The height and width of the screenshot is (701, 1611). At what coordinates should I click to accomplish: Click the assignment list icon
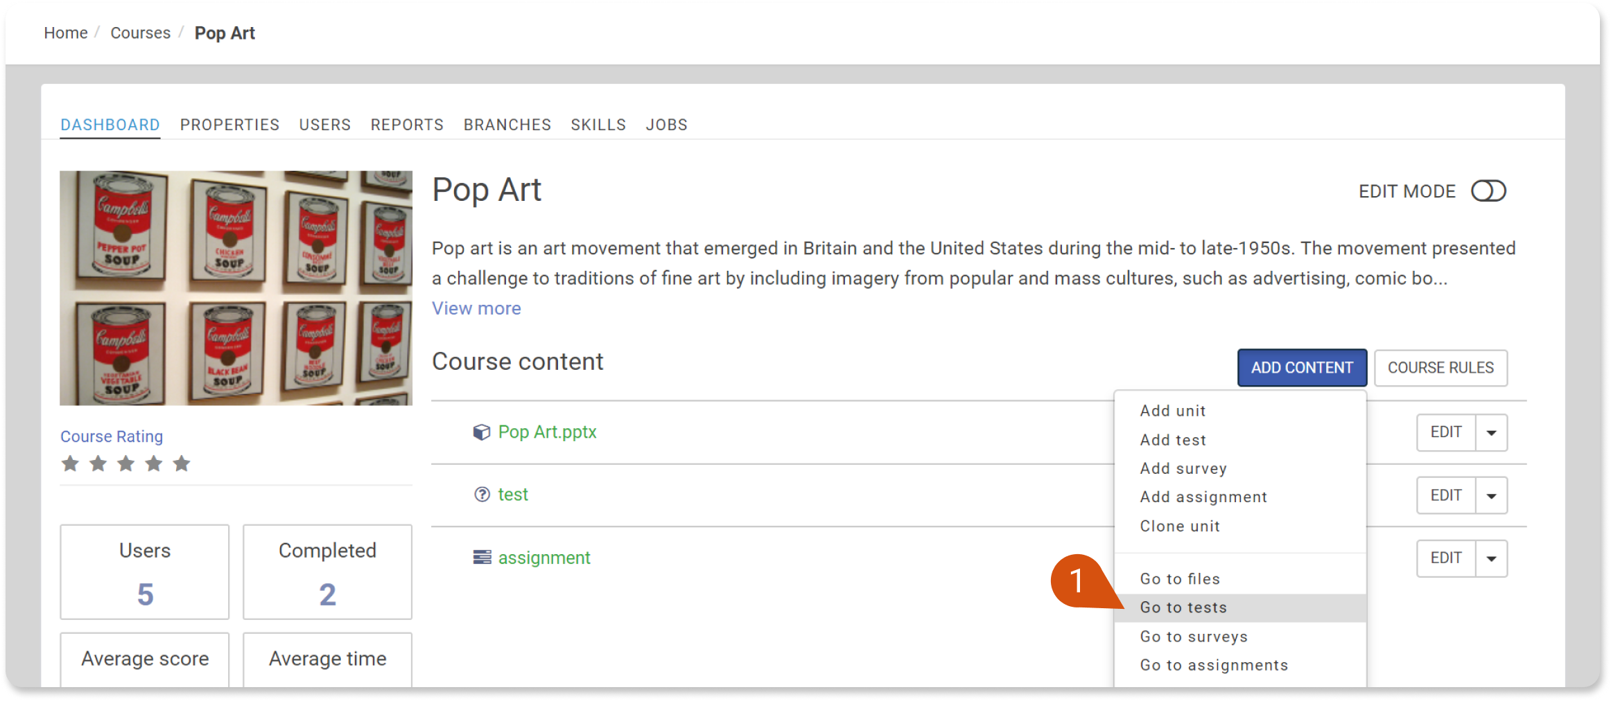tap(482, 558)
